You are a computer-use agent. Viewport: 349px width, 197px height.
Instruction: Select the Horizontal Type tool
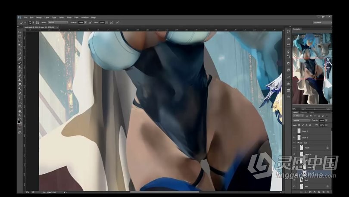pos(19,98)
